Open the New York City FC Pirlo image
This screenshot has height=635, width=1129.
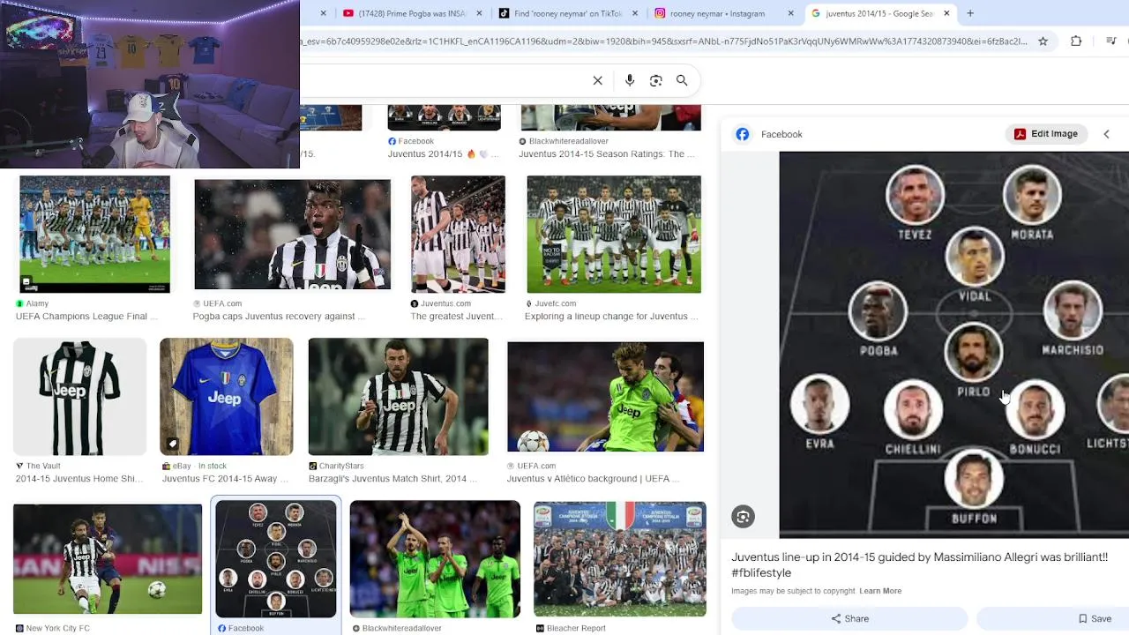(x=108, y=559)
